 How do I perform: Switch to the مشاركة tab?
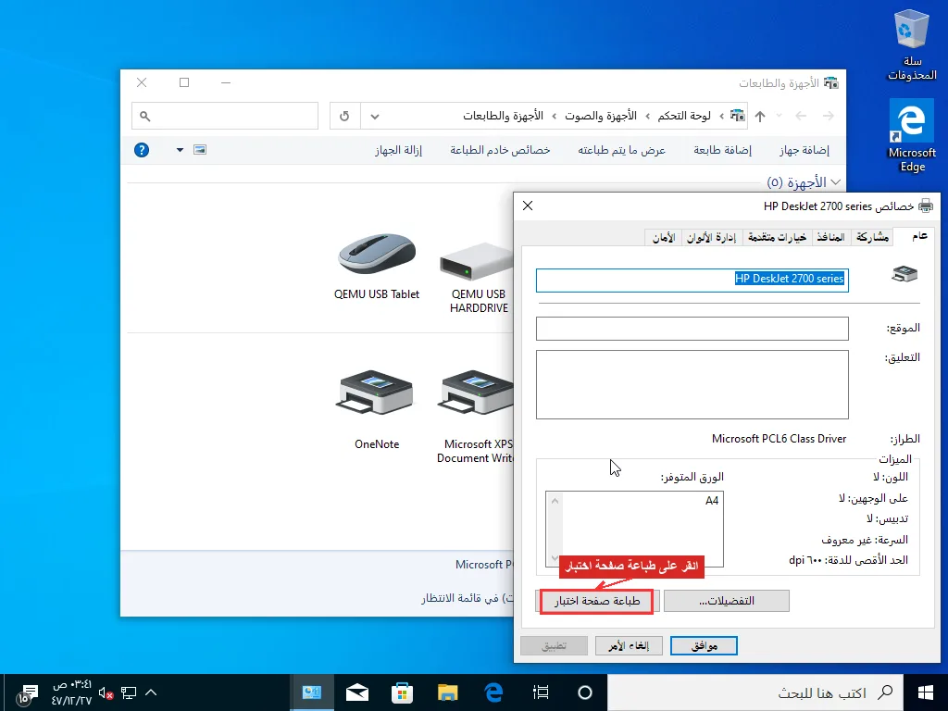(x=872, y=238)
